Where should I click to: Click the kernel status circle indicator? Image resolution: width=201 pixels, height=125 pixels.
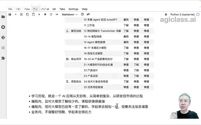click(198, 15)
